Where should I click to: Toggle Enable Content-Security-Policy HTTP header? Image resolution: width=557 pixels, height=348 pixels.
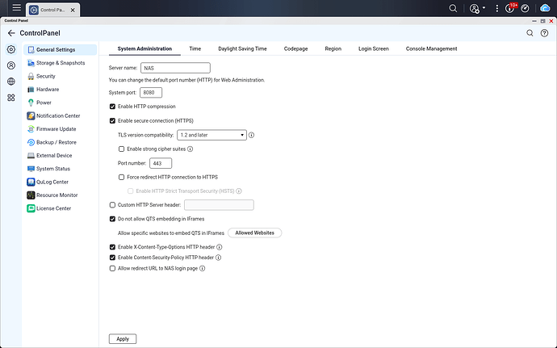112,258
